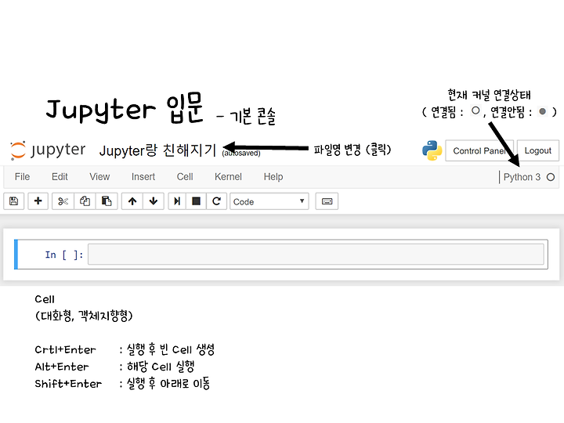Open the File menu
This screenshot has width=564, height=423.
pyautogui.click(x=22, y=176)
